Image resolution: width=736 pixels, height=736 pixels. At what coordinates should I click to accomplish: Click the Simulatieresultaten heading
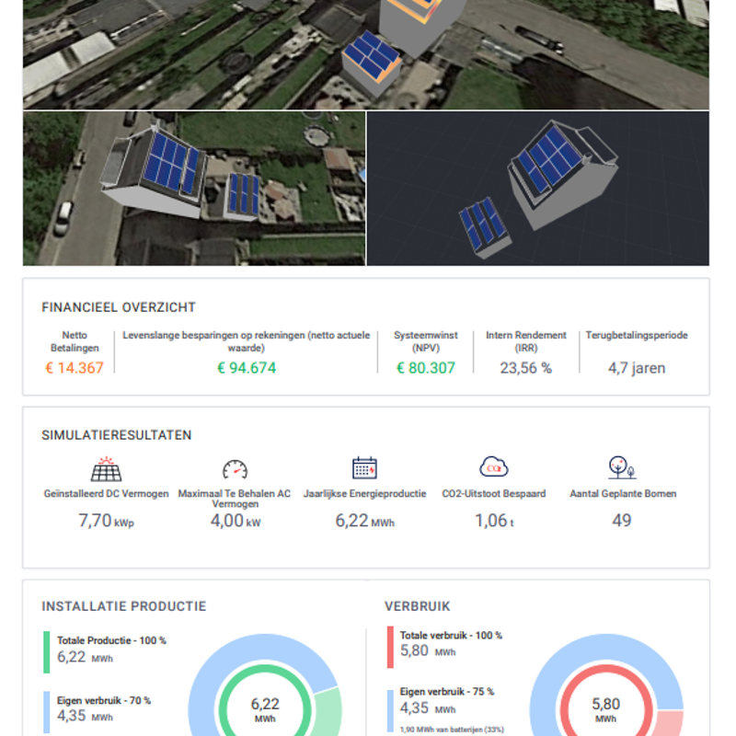point(117,435)
